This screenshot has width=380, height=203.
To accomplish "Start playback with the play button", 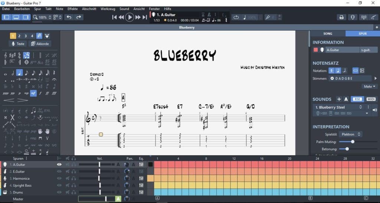I will point(130,17).
